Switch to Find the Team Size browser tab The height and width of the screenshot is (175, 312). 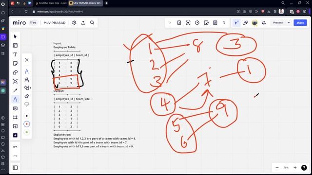pos(51,3)
